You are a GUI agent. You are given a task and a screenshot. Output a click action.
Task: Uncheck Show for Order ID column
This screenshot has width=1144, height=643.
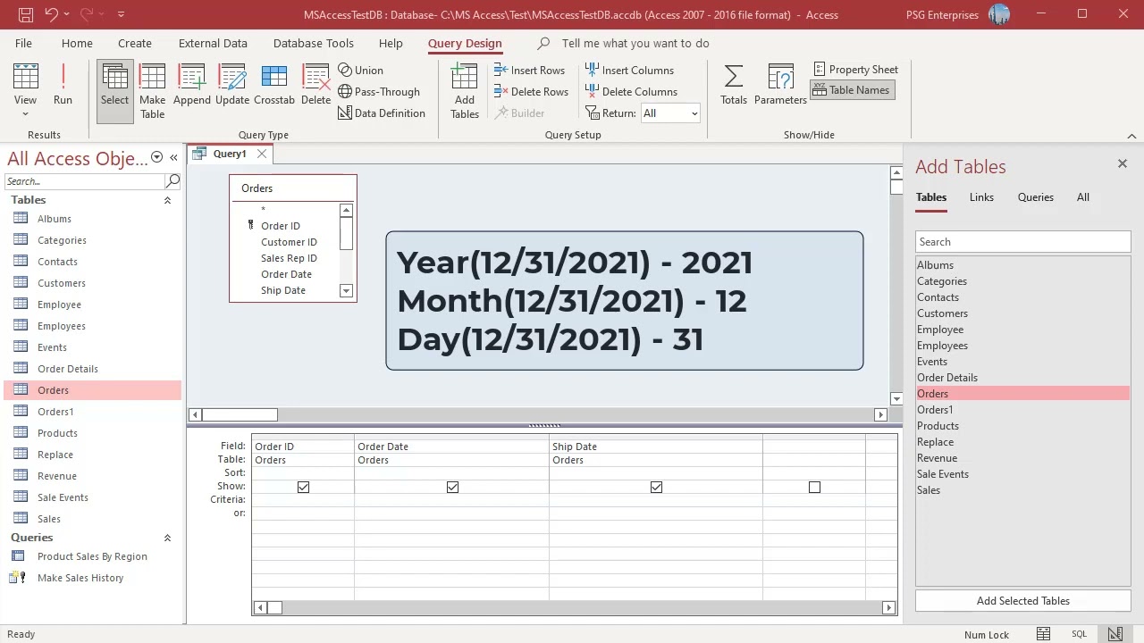pos(303,487)
